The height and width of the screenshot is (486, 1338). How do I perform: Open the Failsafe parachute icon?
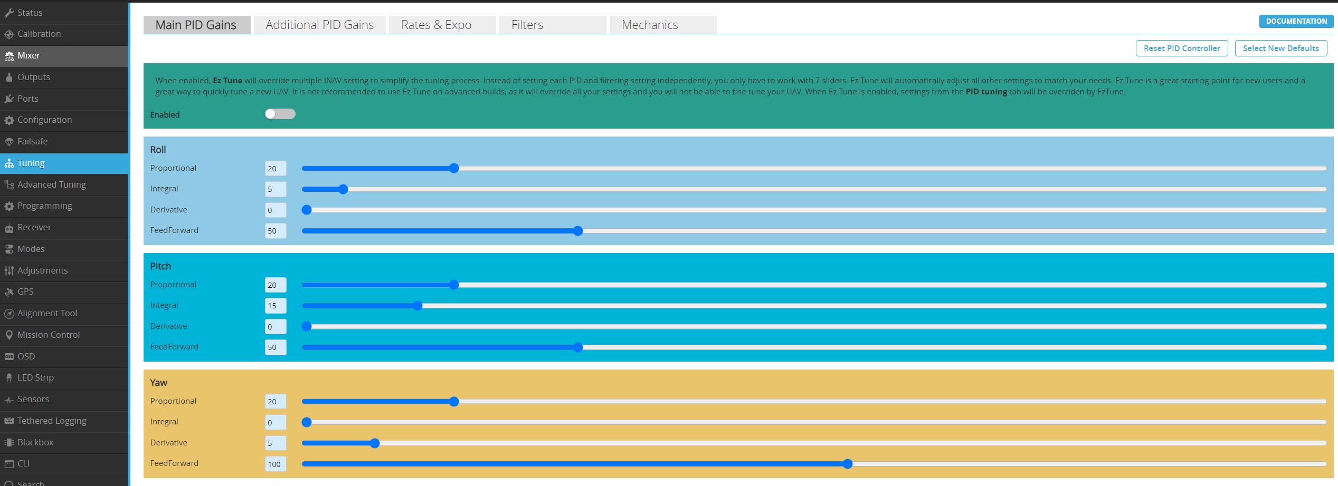(x=9, y=142)
